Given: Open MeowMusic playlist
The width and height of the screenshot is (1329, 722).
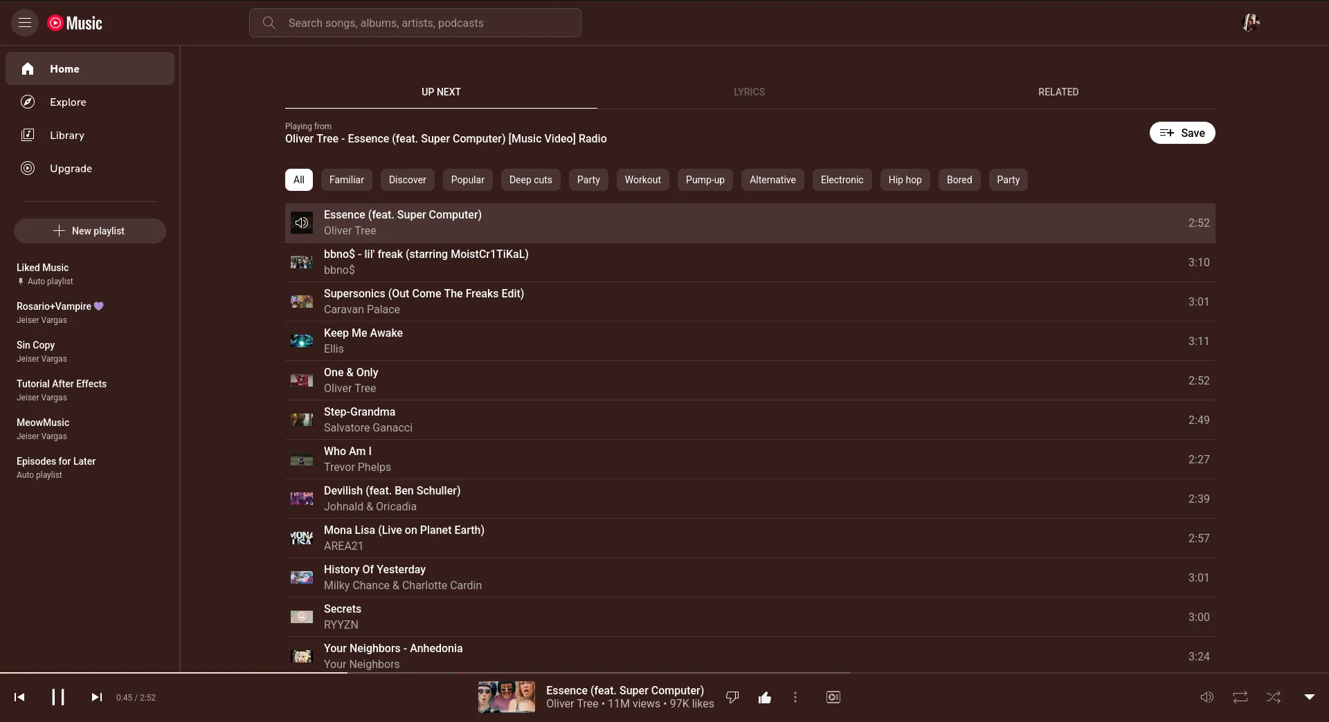Looking at the screenshot, I should (x=90, y=429).
